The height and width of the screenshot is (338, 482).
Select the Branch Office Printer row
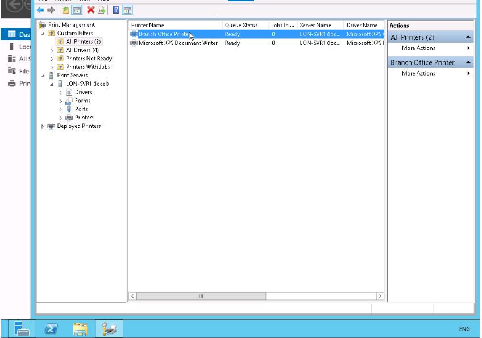(x=257, y=34)
